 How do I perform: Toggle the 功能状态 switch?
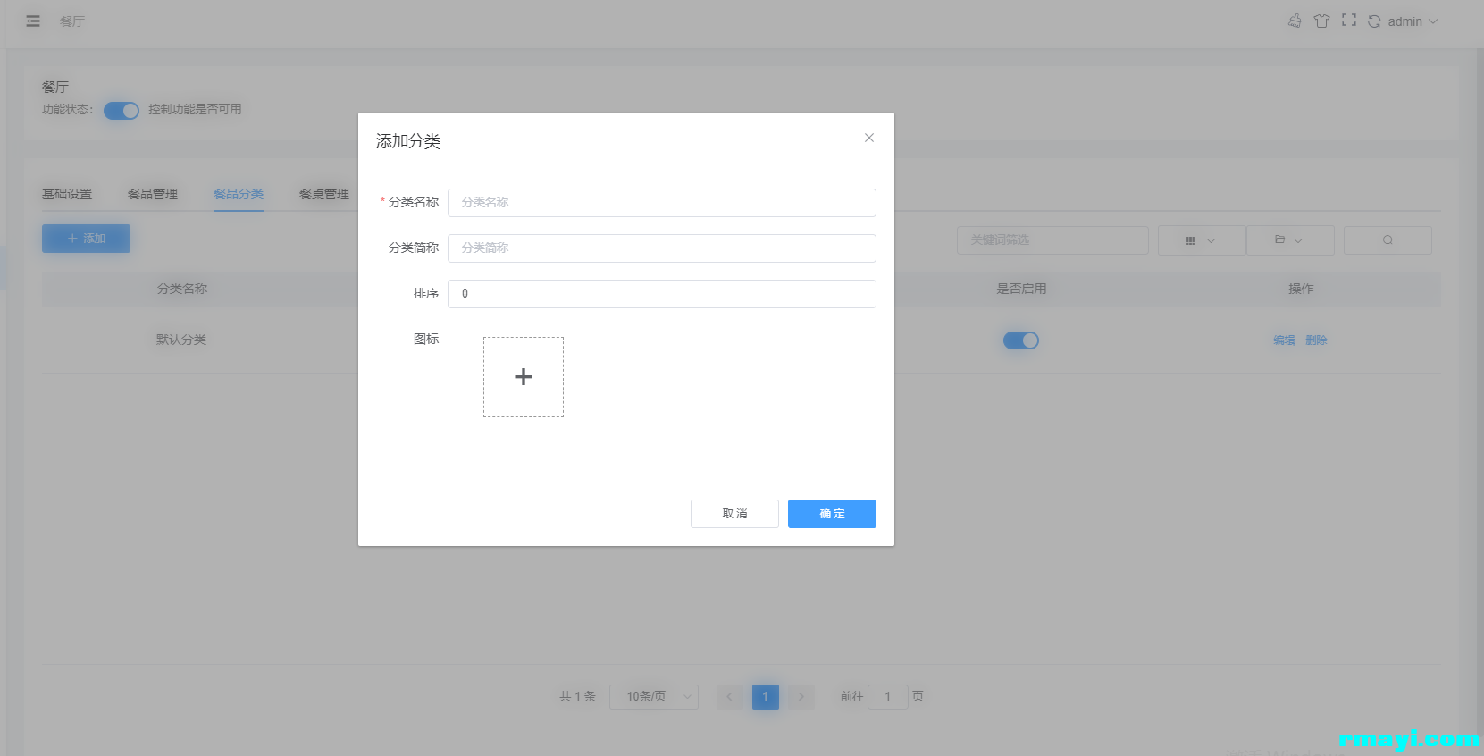122,111
